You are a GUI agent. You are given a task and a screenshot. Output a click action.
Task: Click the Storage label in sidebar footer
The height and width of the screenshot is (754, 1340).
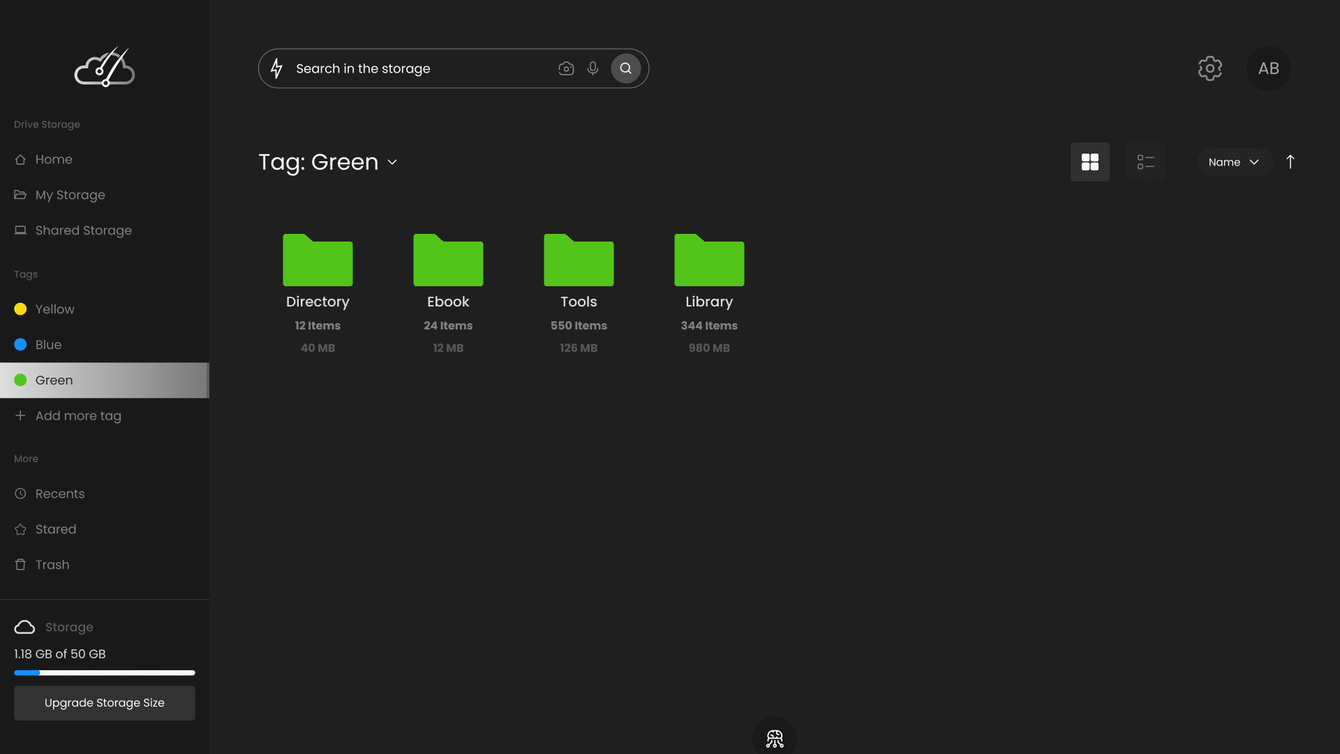pyautogui.click(x=69, y=627)
